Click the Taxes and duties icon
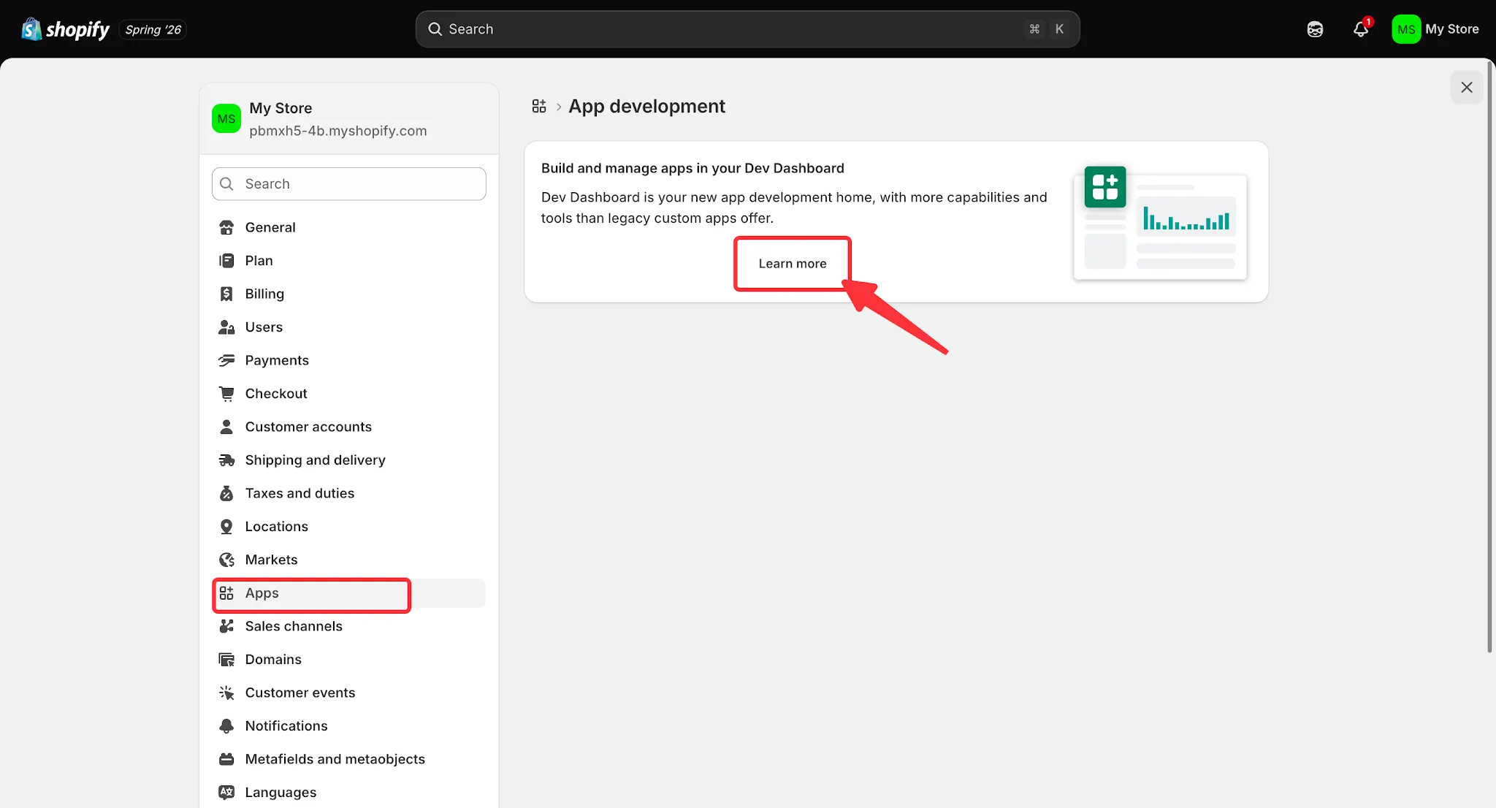Image resolution: width=1496 pixels, height=808 pixels. coord(226,493)
